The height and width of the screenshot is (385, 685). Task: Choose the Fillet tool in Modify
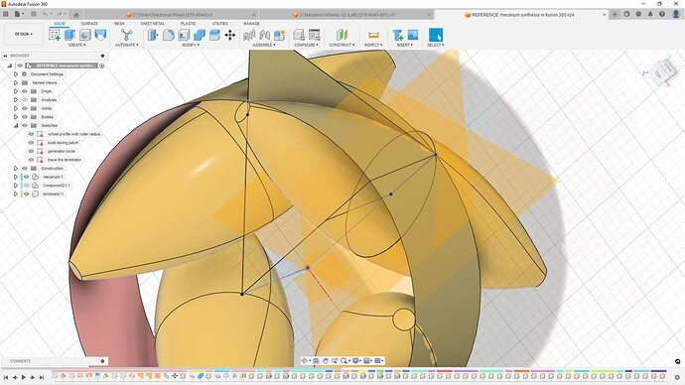pos(169,35)
